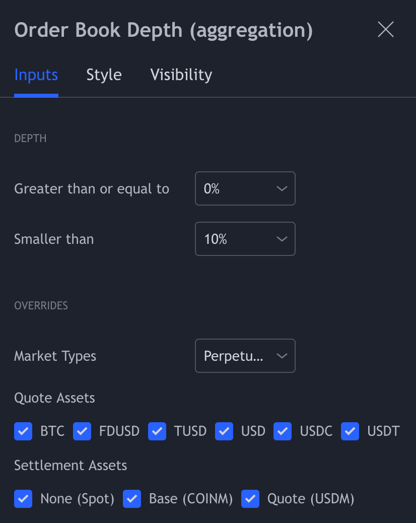Uncheck the None (Spot) settlement checkbox

pos(23,499)
